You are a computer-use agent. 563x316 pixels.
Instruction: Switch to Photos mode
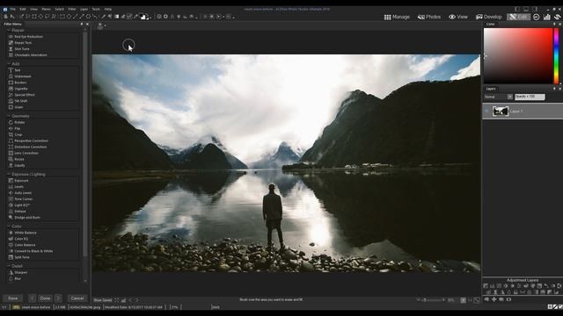[428, 17]
